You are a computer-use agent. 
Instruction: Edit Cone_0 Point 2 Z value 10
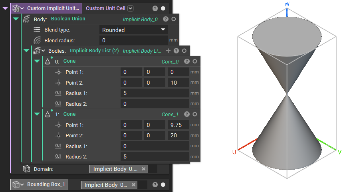[x=178, y=83]
